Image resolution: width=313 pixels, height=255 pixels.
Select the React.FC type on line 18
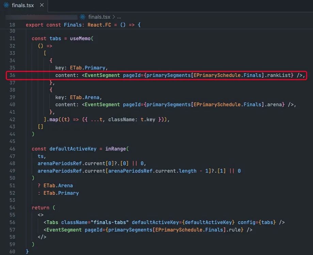click(99, 25)
